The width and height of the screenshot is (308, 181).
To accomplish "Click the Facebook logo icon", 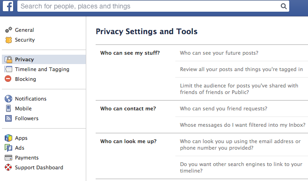I will pyautogui.click(x=8, y=6).
